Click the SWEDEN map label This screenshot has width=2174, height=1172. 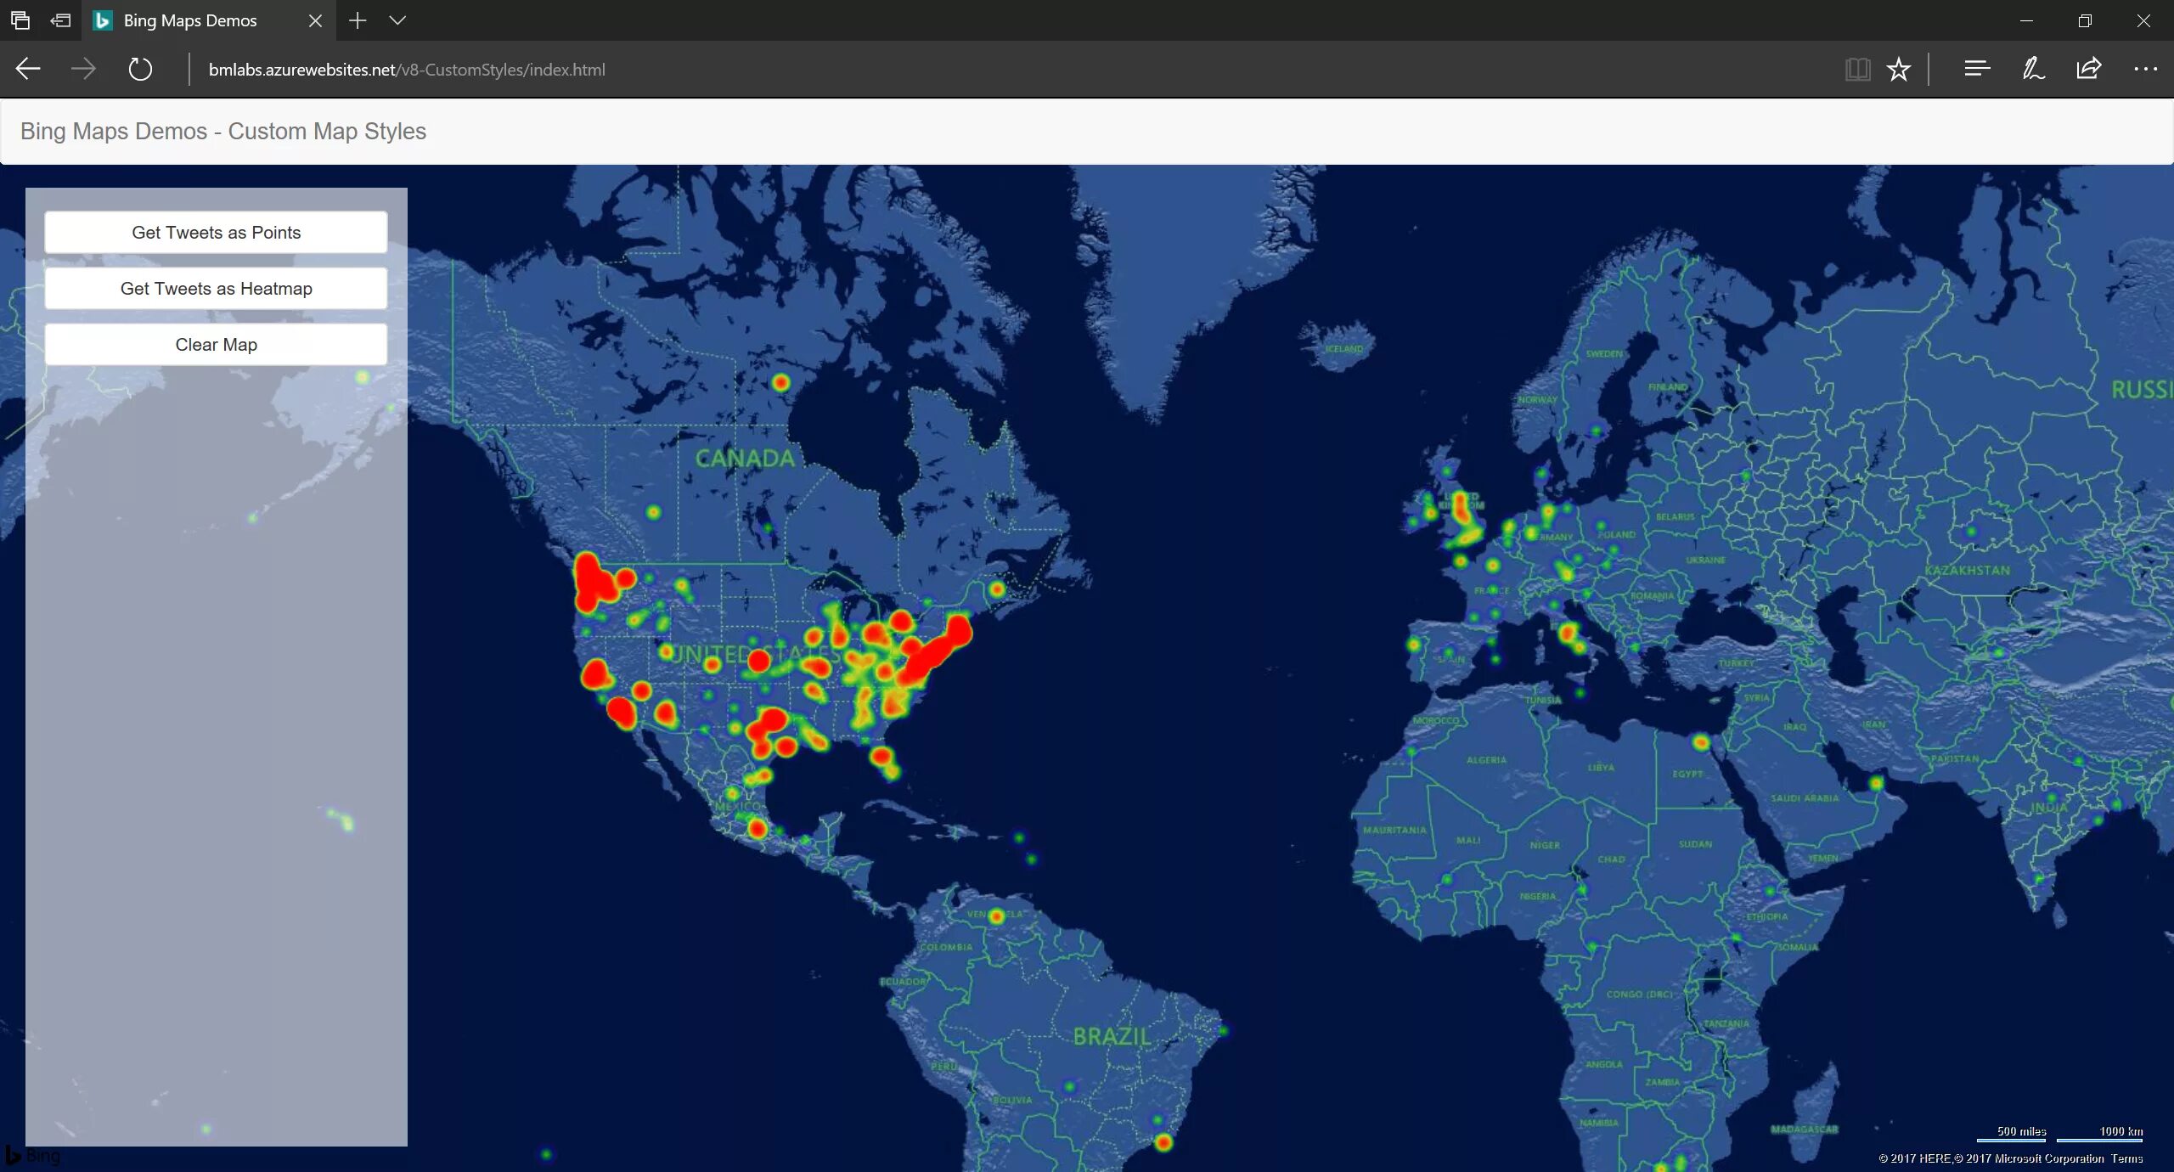[1603, 353]
